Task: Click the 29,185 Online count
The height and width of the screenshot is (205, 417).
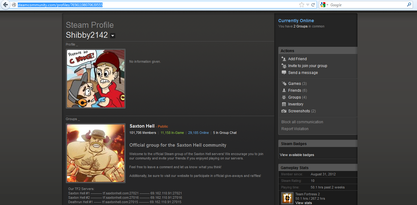Action: [198, 133]
